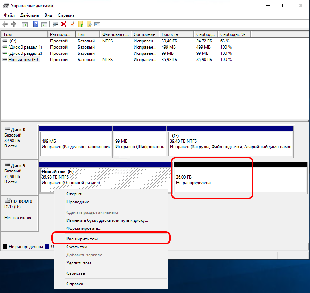Click the document with checkmark toolbar icon
Image resolution: width=310 pixels, height=293 pixels.
(72, 24)
